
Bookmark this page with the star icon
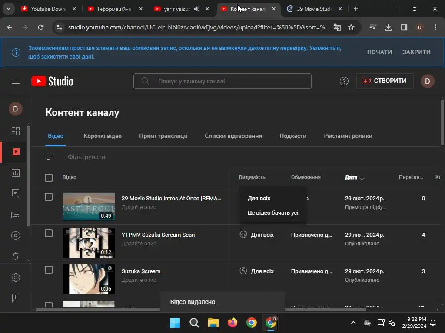[x=351, y=27]
